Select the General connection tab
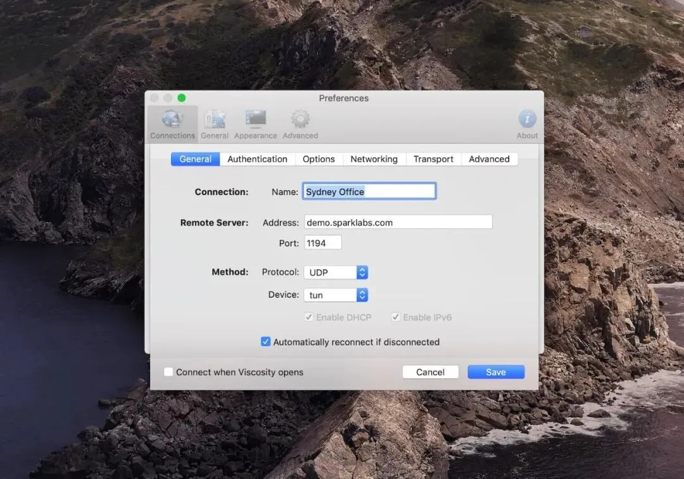This screenshot has height=479, width=684. coord(196,159)
